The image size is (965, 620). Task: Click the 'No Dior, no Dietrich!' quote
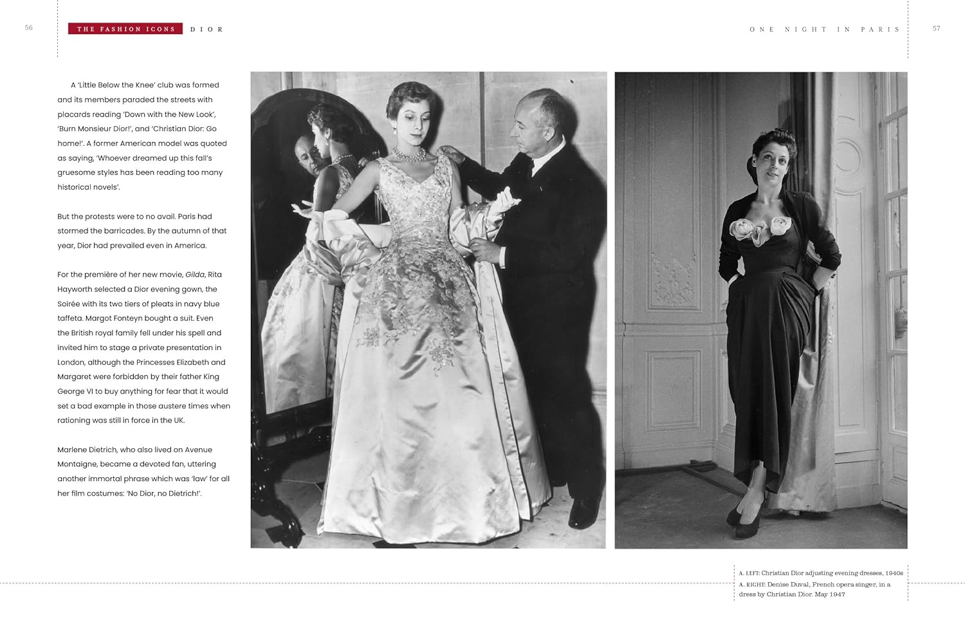click(164, 493)
